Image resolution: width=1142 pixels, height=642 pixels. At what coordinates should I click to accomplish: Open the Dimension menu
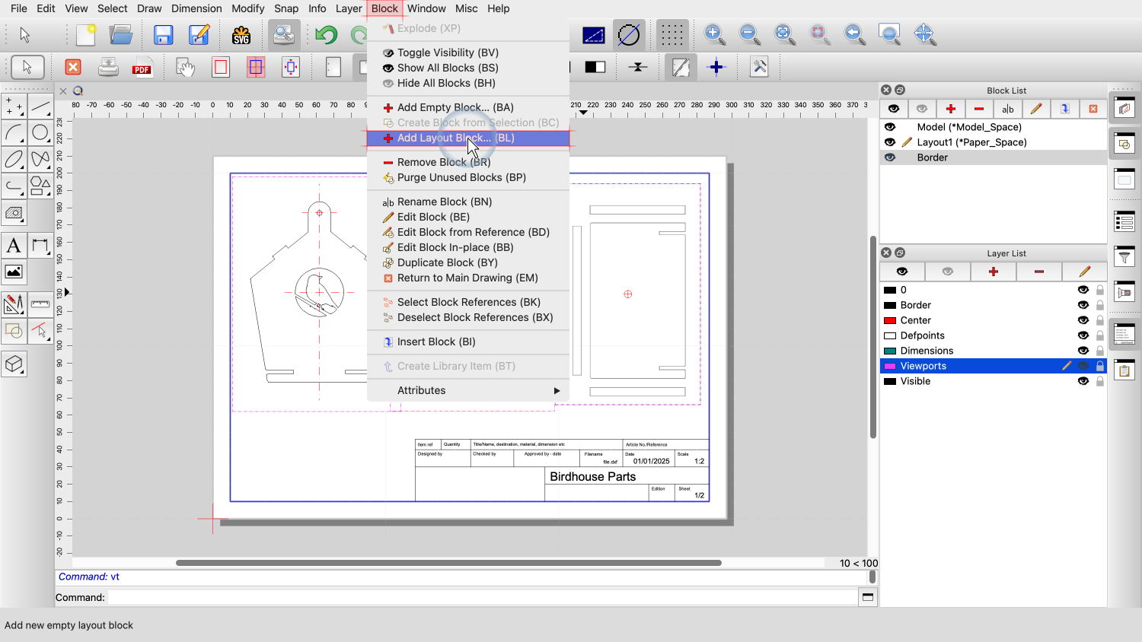pyautogui.click(x=196, y=8)
